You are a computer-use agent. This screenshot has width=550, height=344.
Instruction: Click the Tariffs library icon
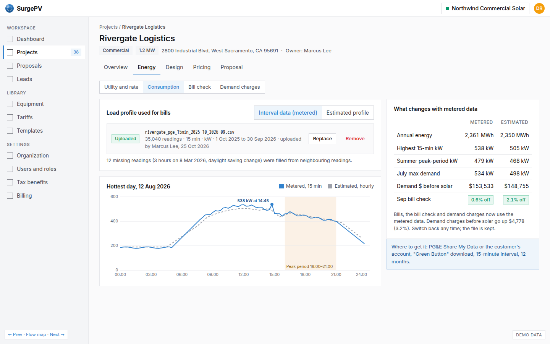coord(10,117)
